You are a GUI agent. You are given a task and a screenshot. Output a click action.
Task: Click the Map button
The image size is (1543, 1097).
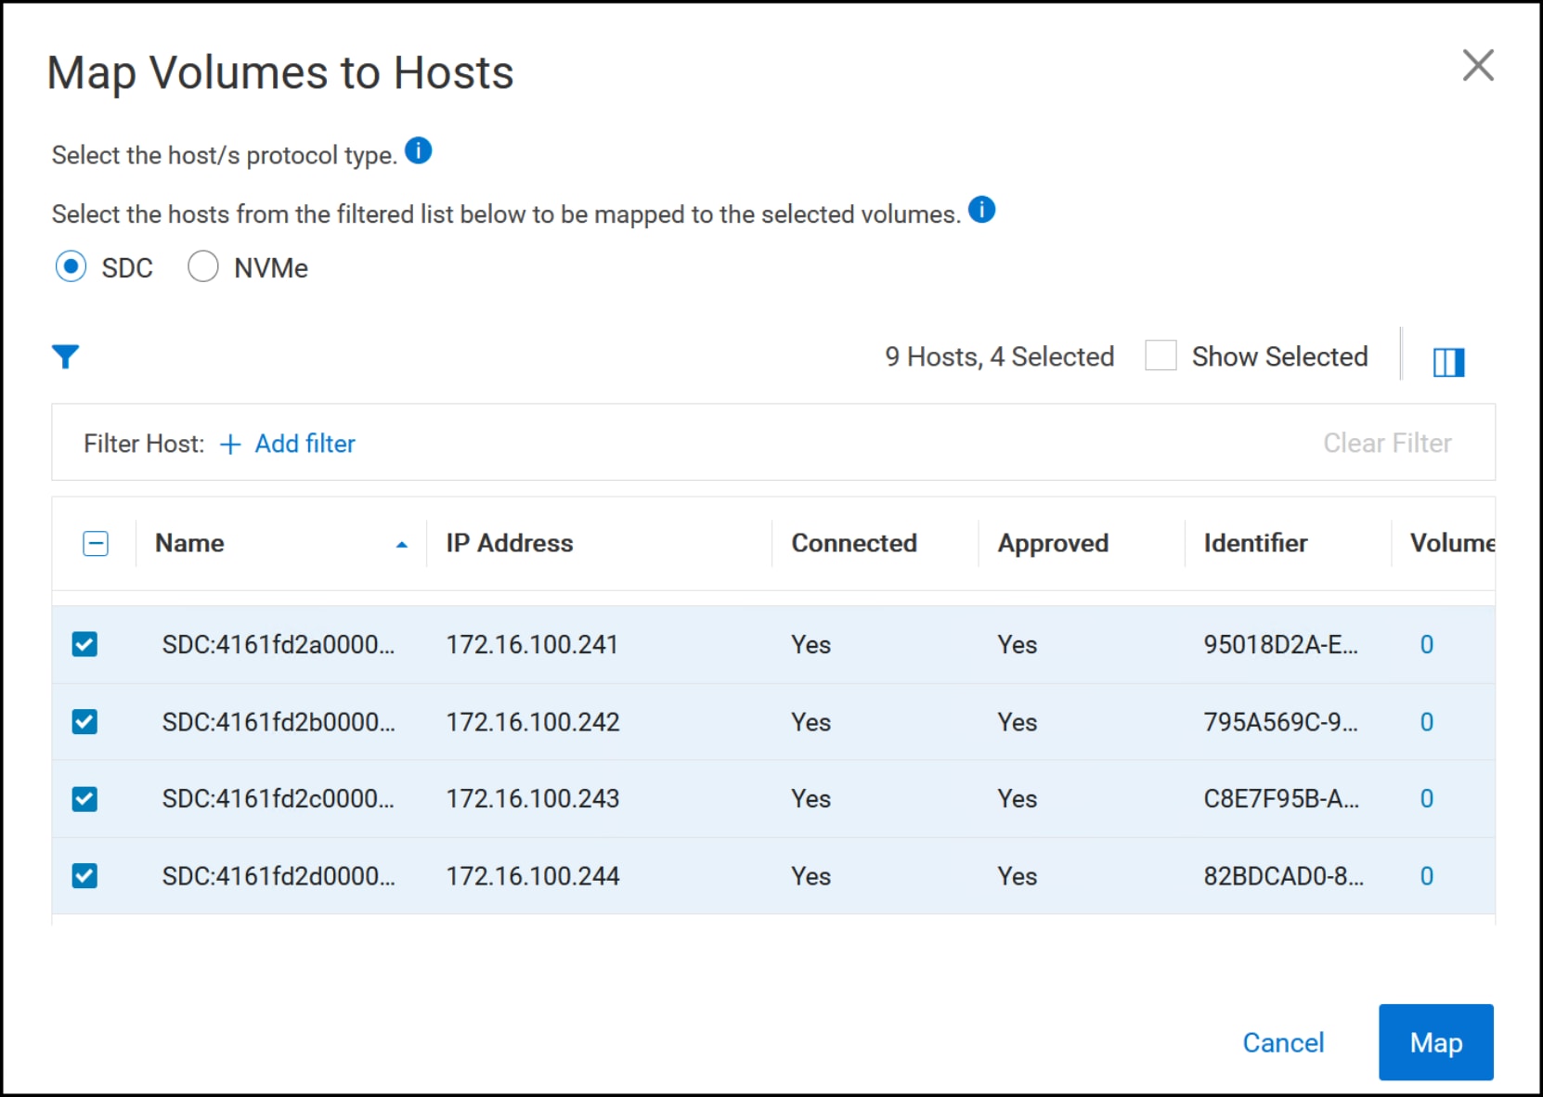pyautogui.click(x=1436, y=1042)
